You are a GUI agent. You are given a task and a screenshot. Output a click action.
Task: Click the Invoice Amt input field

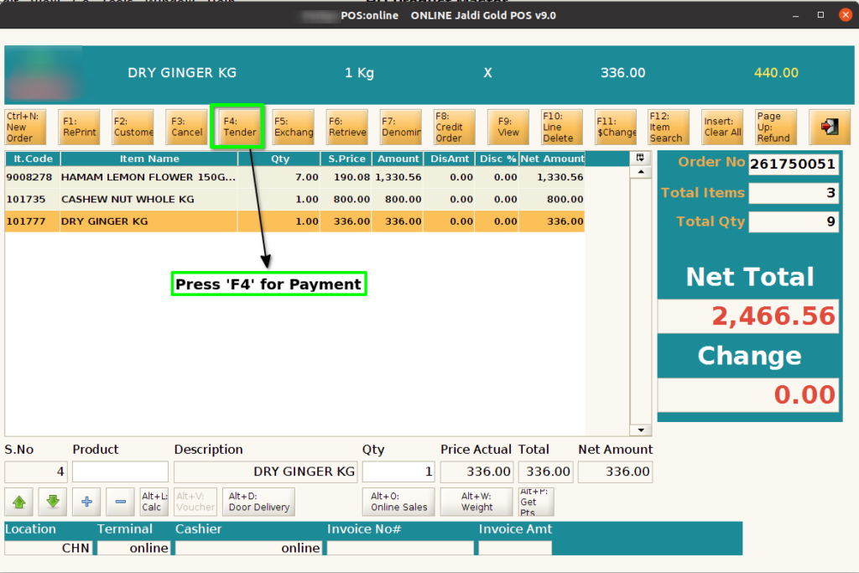515,548
